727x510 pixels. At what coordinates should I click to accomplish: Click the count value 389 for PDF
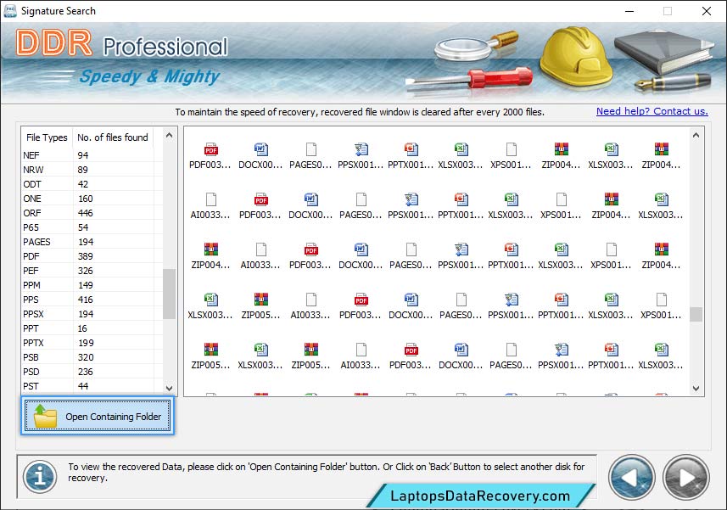click(86, 256)
